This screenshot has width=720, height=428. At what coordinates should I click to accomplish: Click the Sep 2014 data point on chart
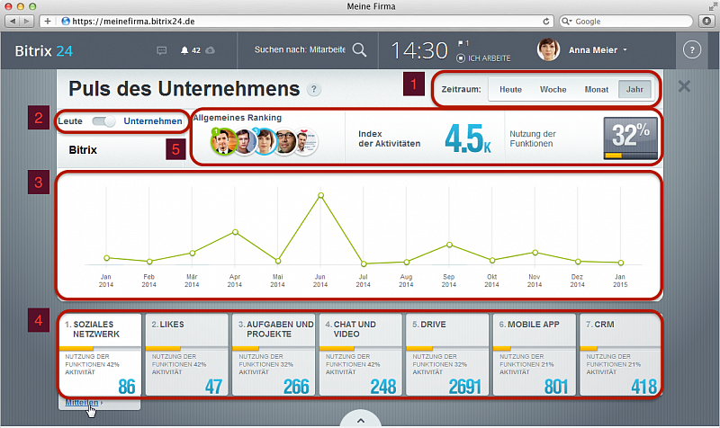click(449, 245)
